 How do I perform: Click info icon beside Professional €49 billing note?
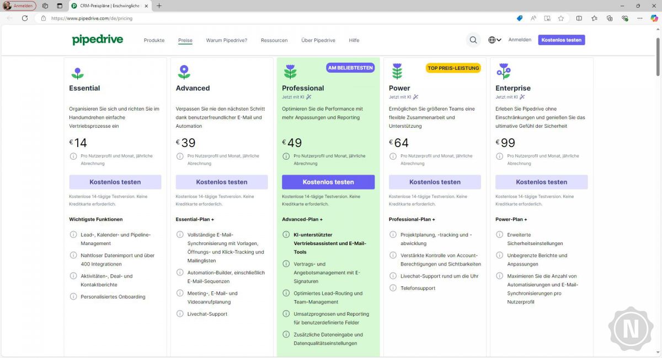286,156
